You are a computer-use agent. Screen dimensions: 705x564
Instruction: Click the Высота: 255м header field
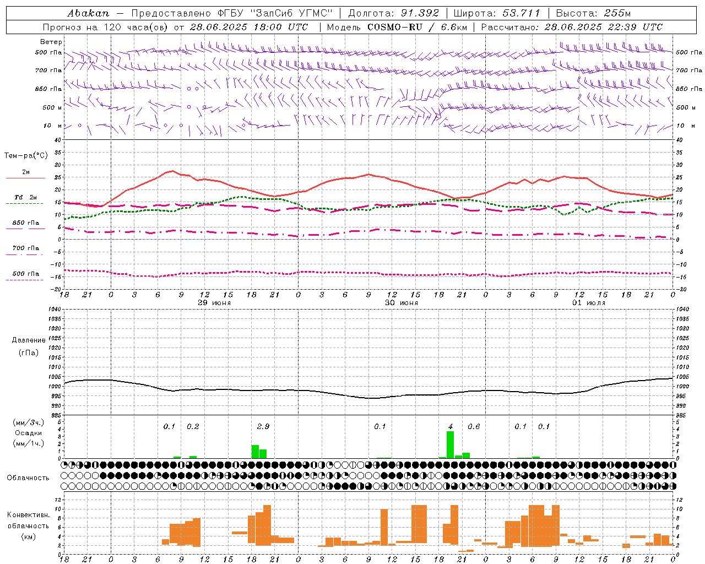[x=593, y=13]
